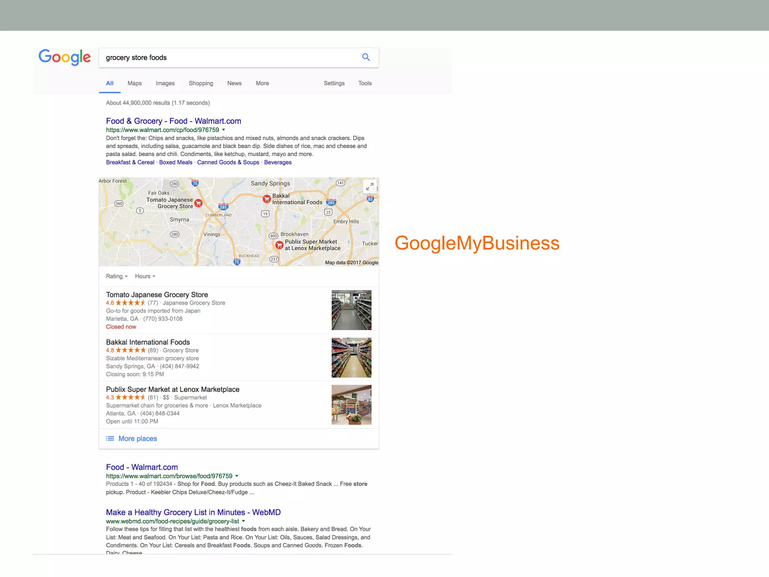Expand the webmd.com URL dropdown arrow
This screenshot has height=577, width=769.
243,521
